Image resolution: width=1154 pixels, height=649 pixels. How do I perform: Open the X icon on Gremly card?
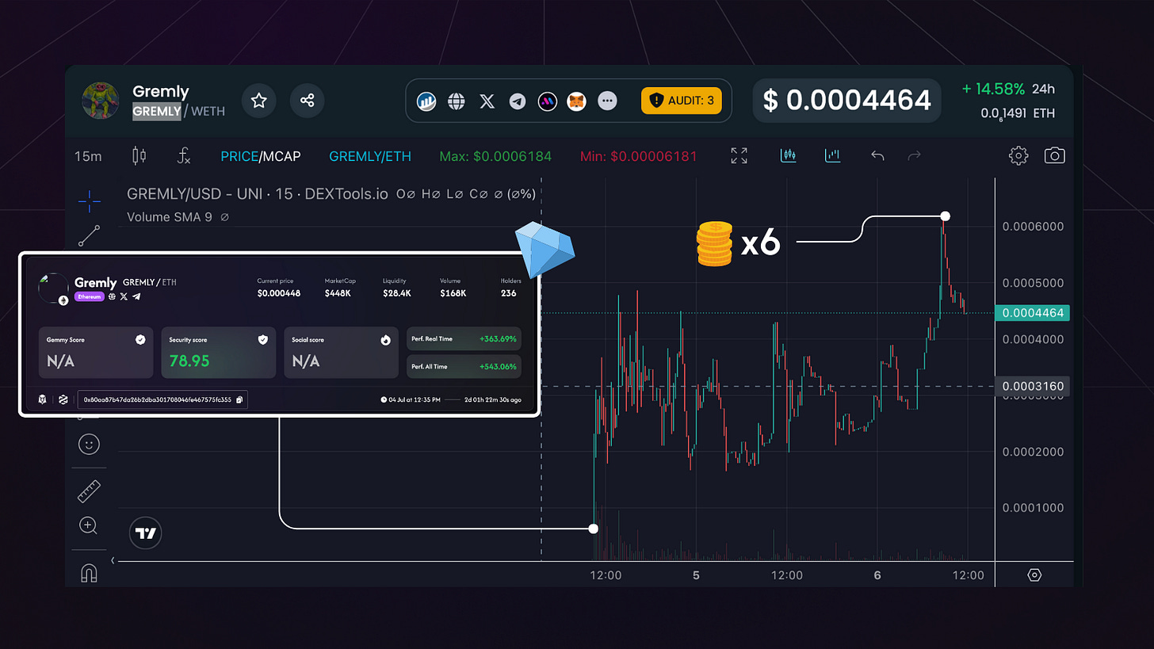(x=124, y=296)
